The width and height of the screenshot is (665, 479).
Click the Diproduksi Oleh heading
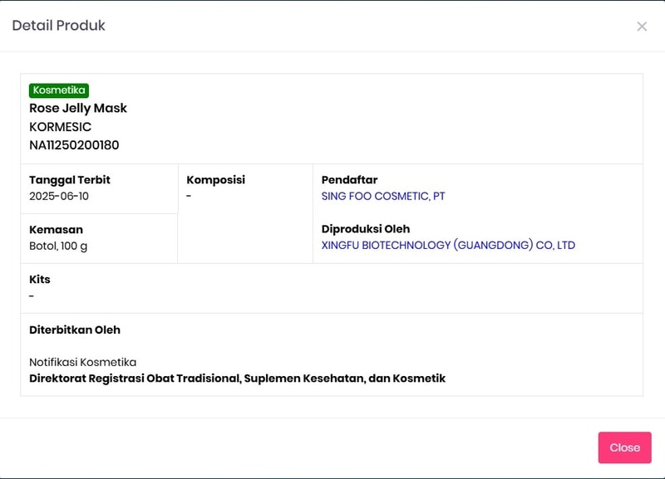(366, 229)
